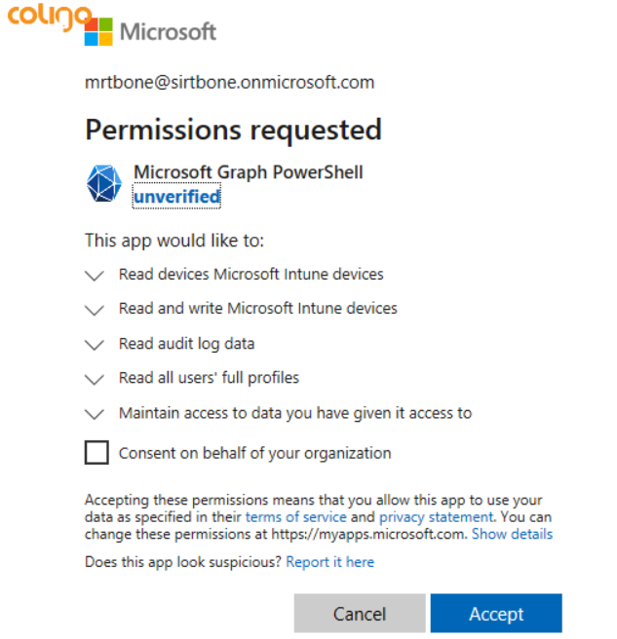The height and width of the screenshot is (639, 617).
Task: Click the Consent on behalf of organization label
Action: point(254,453)
